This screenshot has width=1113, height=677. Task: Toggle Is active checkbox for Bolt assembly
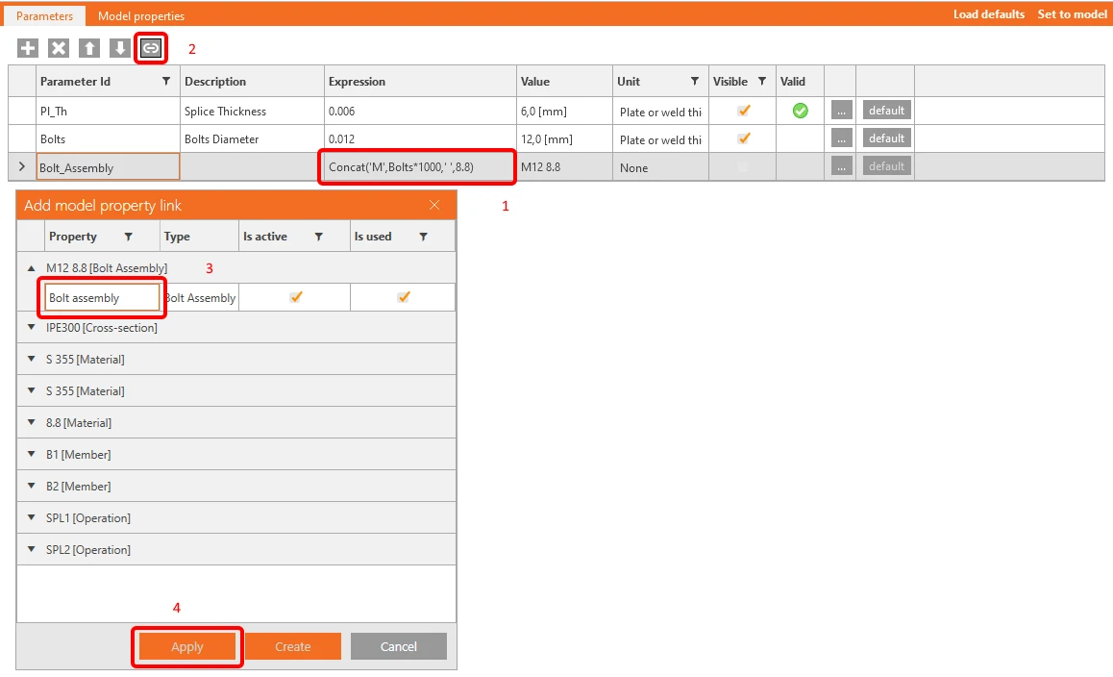[296, 297]
